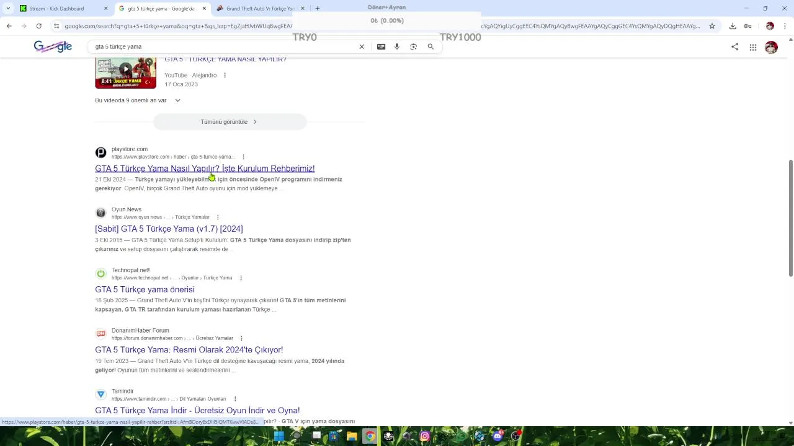Click the Technopat green favicon
Image resolution: width=794 pixels, height=446 pixels.
(x=100, y=273)
